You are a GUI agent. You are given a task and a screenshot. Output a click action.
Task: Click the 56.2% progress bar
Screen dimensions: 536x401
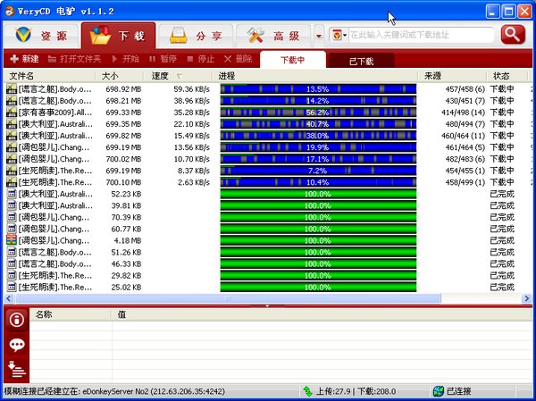(x=318, y=113)
